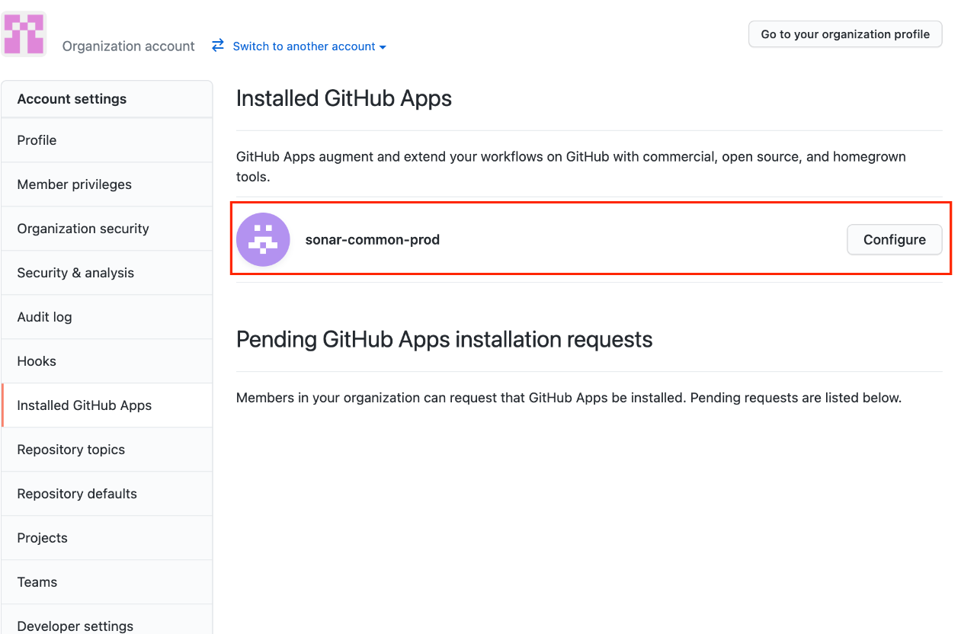Image resolution: width=977 pixels, height=634 pixels.
Task: Open Hooks settings page
Action: 37,361
